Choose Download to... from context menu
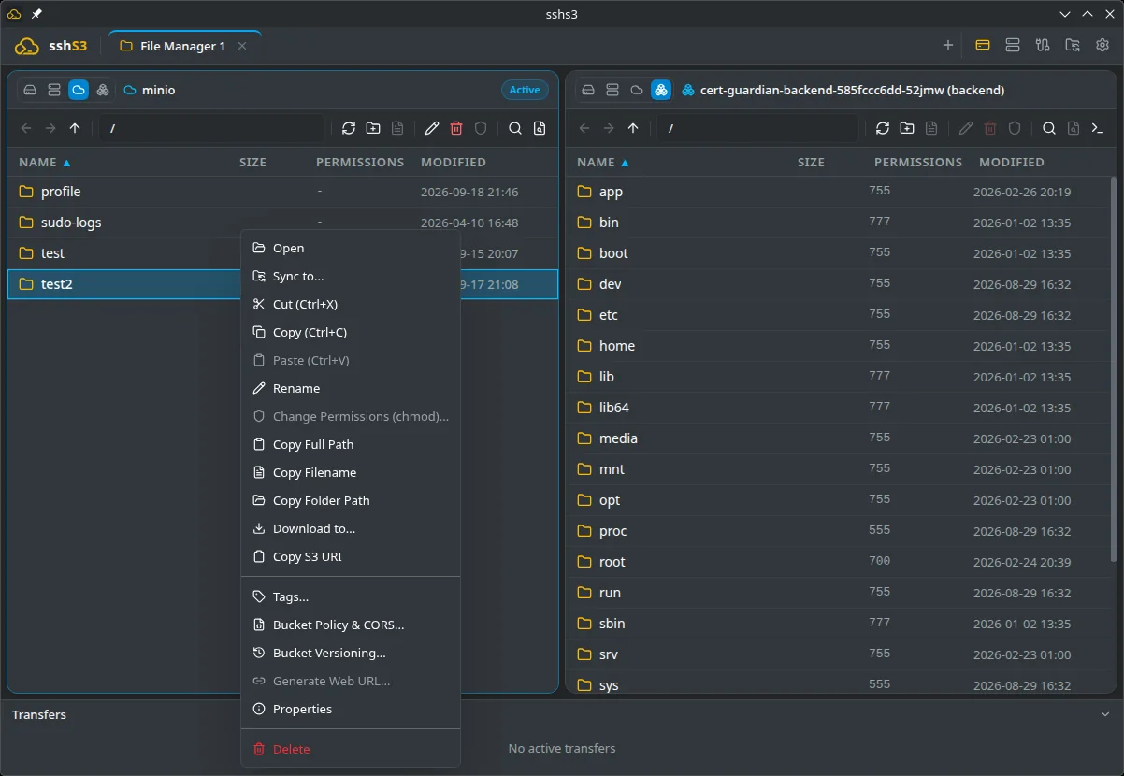Screen dimensions: 1124x776 (351, 528)
